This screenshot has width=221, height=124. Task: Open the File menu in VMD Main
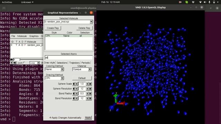13,36
